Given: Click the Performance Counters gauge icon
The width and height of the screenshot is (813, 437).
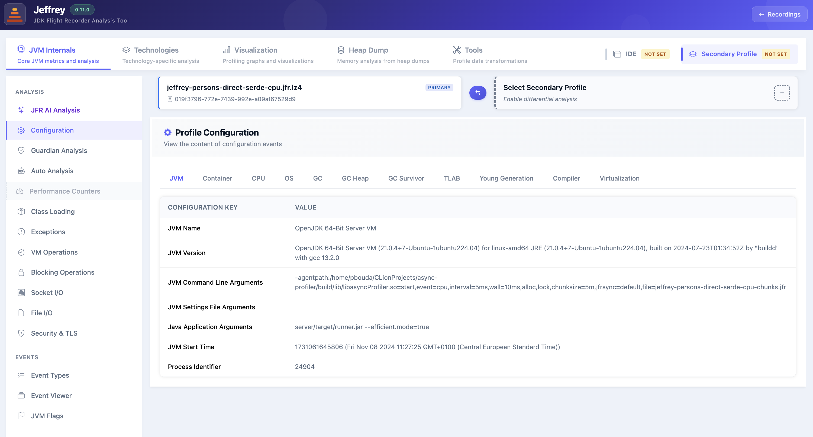Looking at the screenshot, I should coord(20,191).
